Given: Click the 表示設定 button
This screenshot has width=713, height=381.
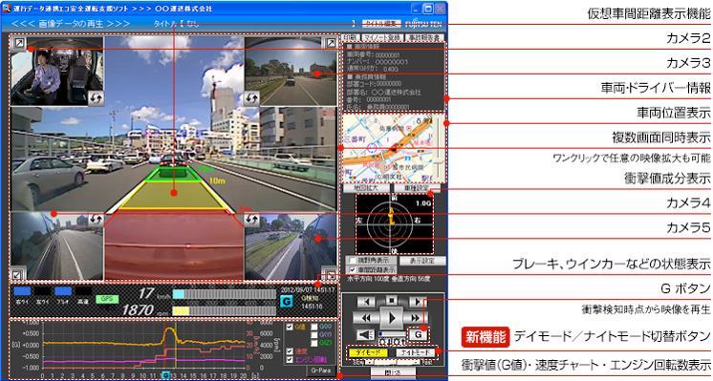Looking at the screenshot, I should click(x=422, y=261).
